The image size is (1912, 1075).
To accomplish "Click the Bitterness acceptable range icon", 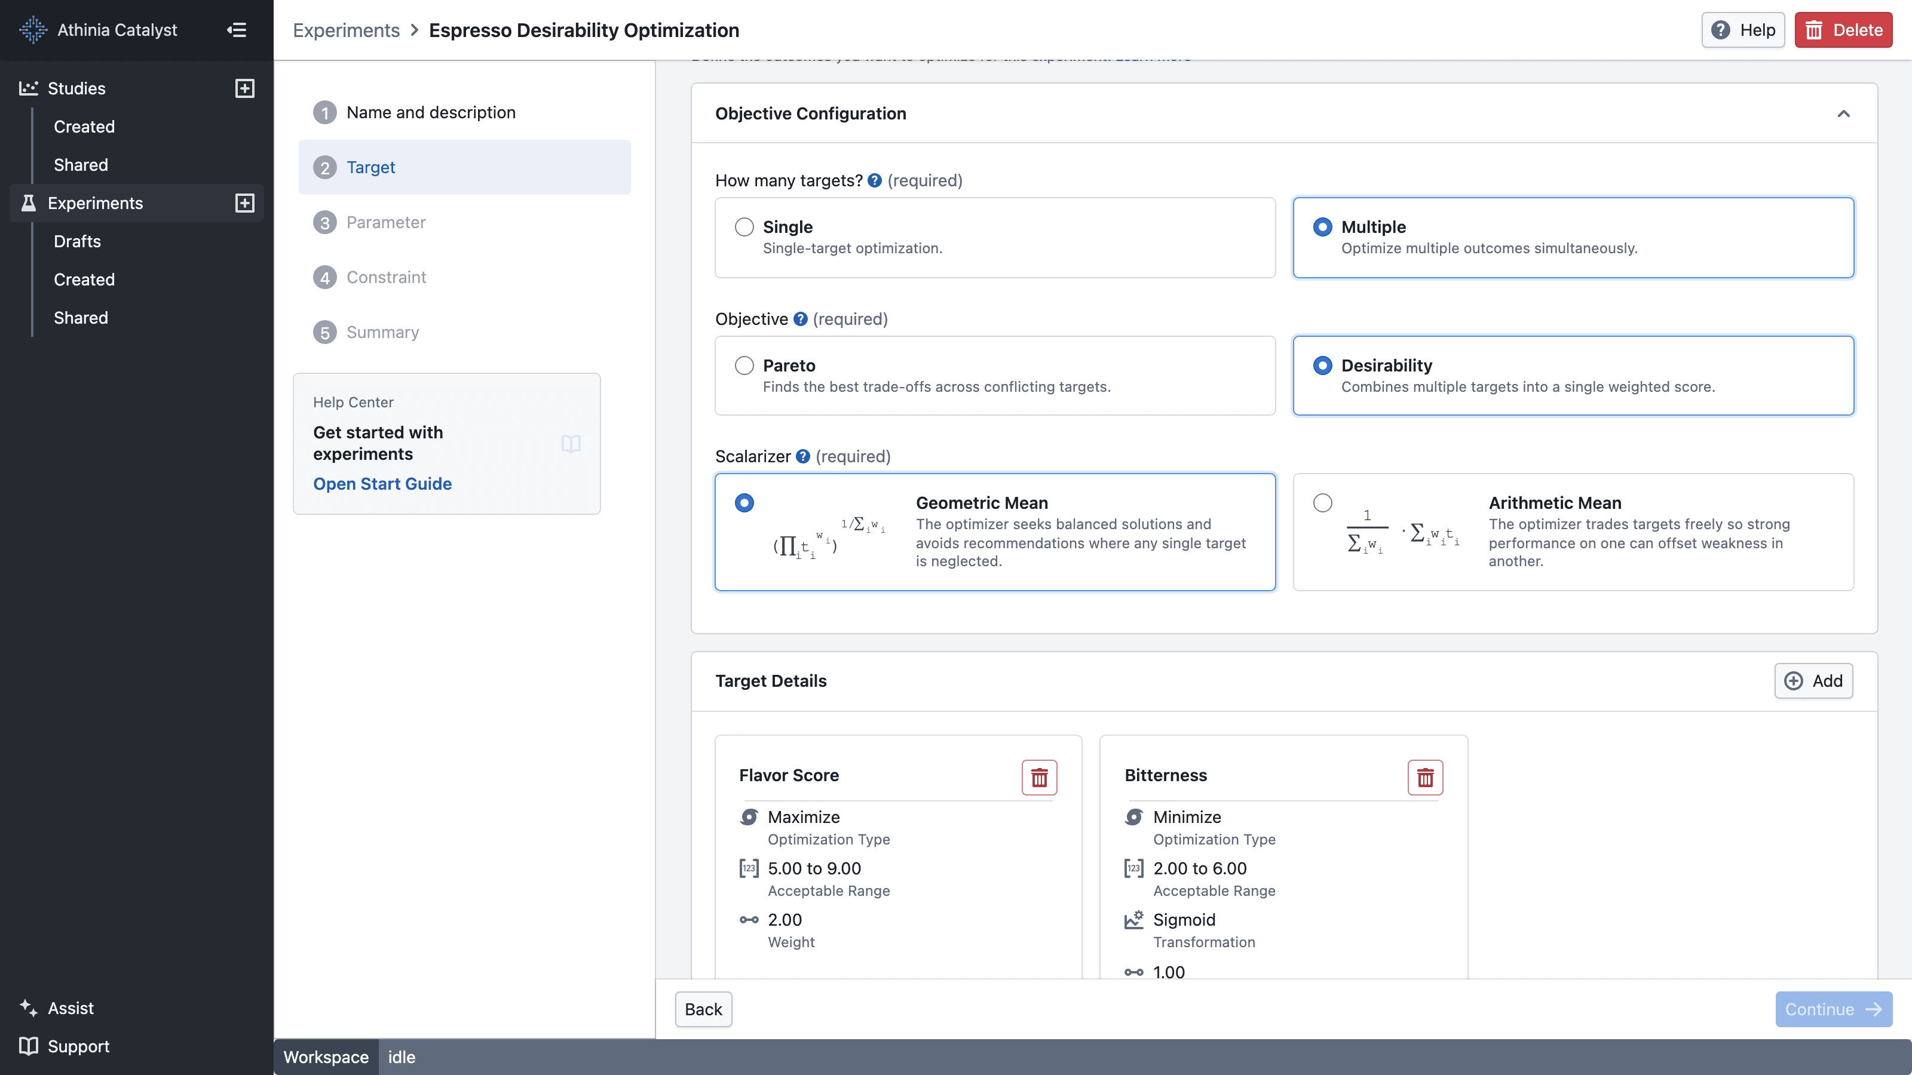I will pyautogui.click(x=1134, y=868).
